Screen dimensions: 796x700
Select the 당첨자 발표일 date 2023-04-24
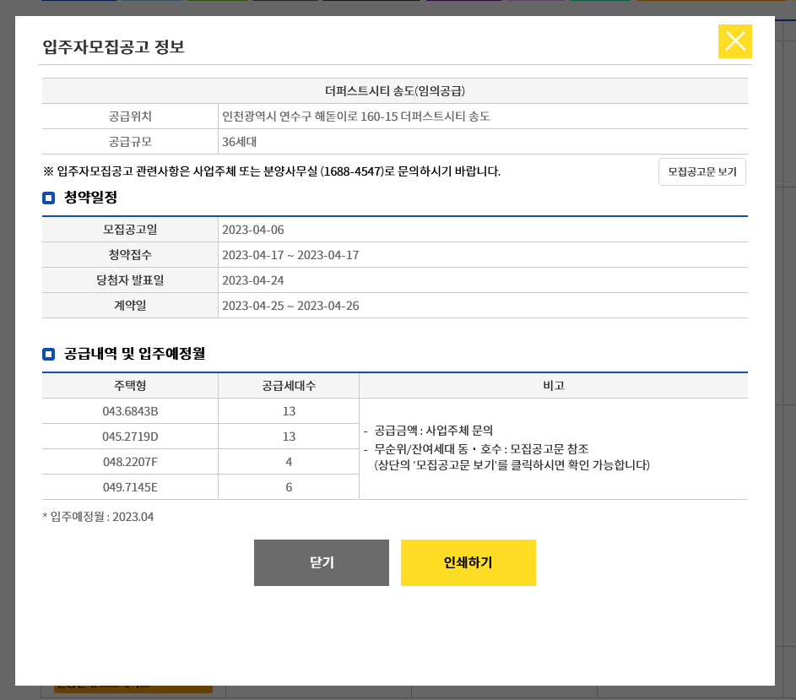point(252,280)
